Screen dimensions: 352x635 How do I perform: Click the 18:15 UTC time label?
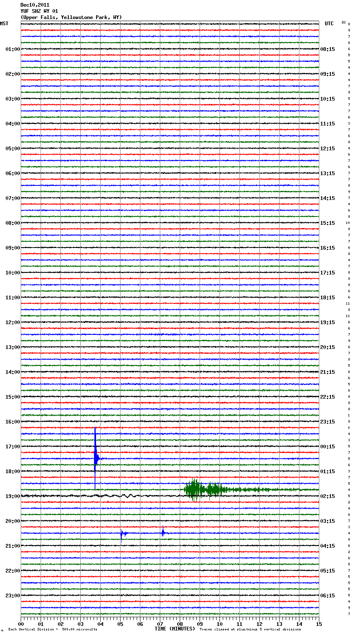coord(328,298)
